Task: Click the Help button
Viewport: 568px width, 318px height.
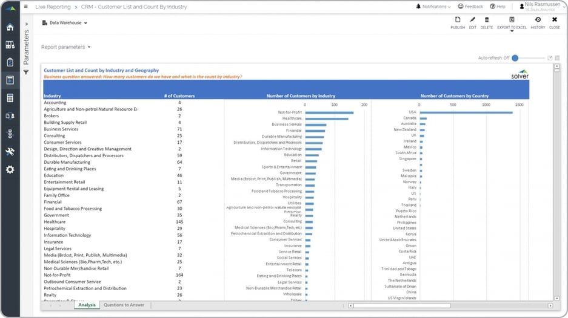Action: (497, 7)
